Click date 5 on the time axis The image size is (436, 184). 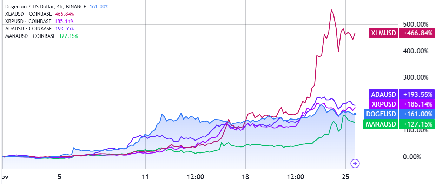(59, 176)
